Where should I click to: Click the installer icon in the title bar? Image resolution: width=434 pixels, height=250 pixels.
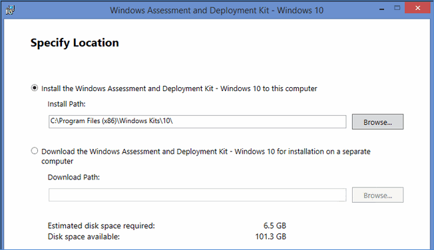[10, 10]
